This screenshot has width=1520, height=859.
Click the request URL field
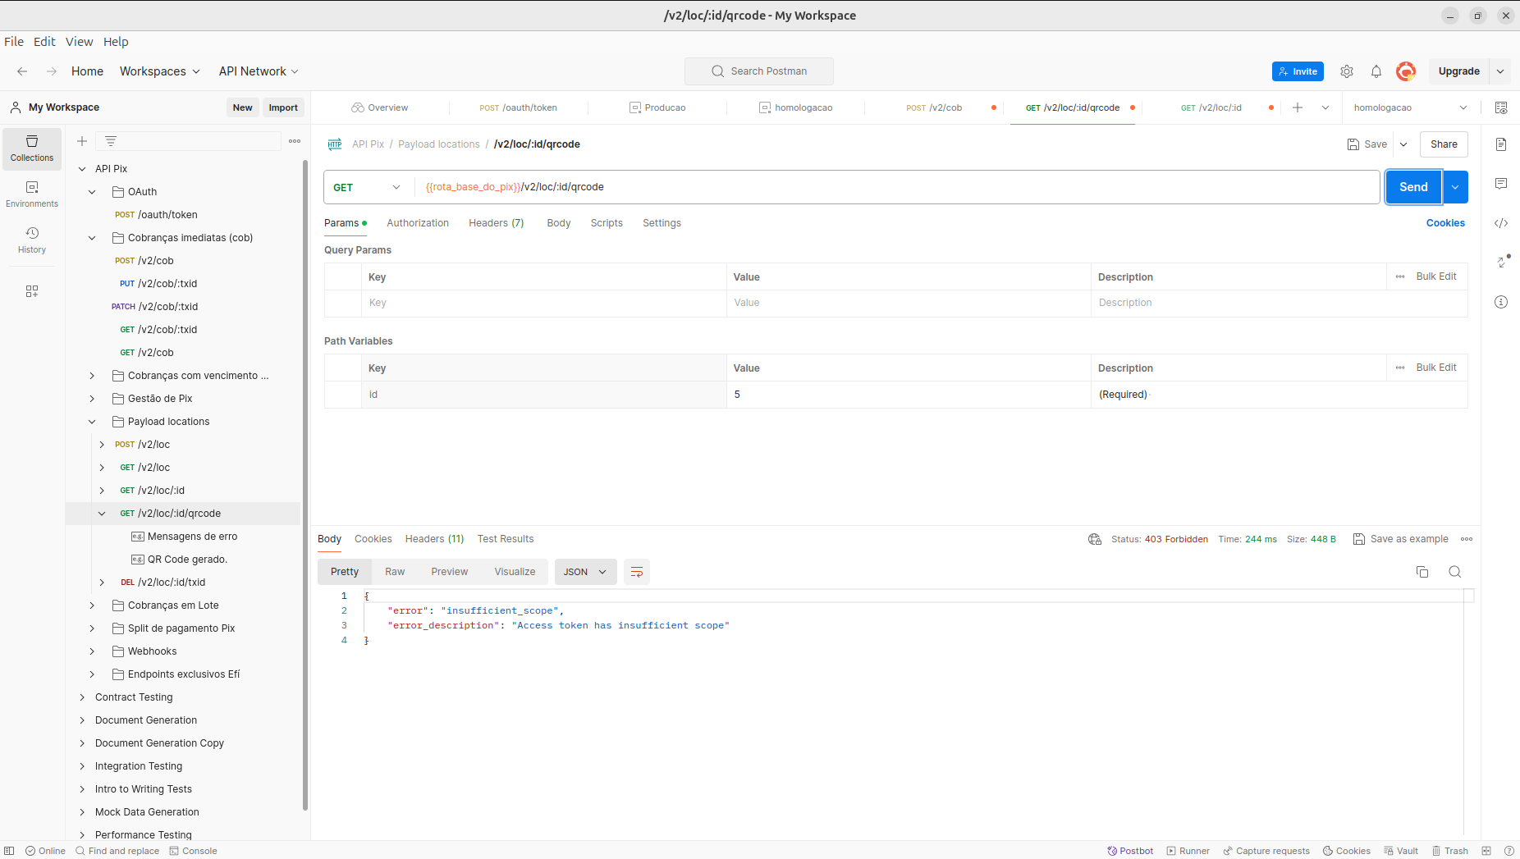[x=896, y=187]
